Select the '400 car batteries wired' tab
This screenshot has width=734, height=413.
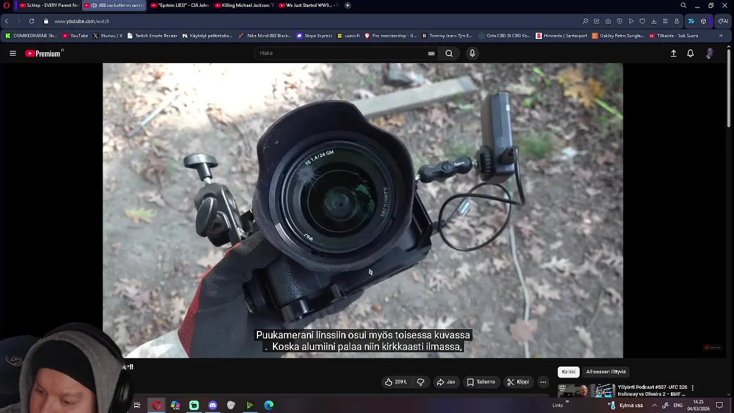click(x=114, y=5)
